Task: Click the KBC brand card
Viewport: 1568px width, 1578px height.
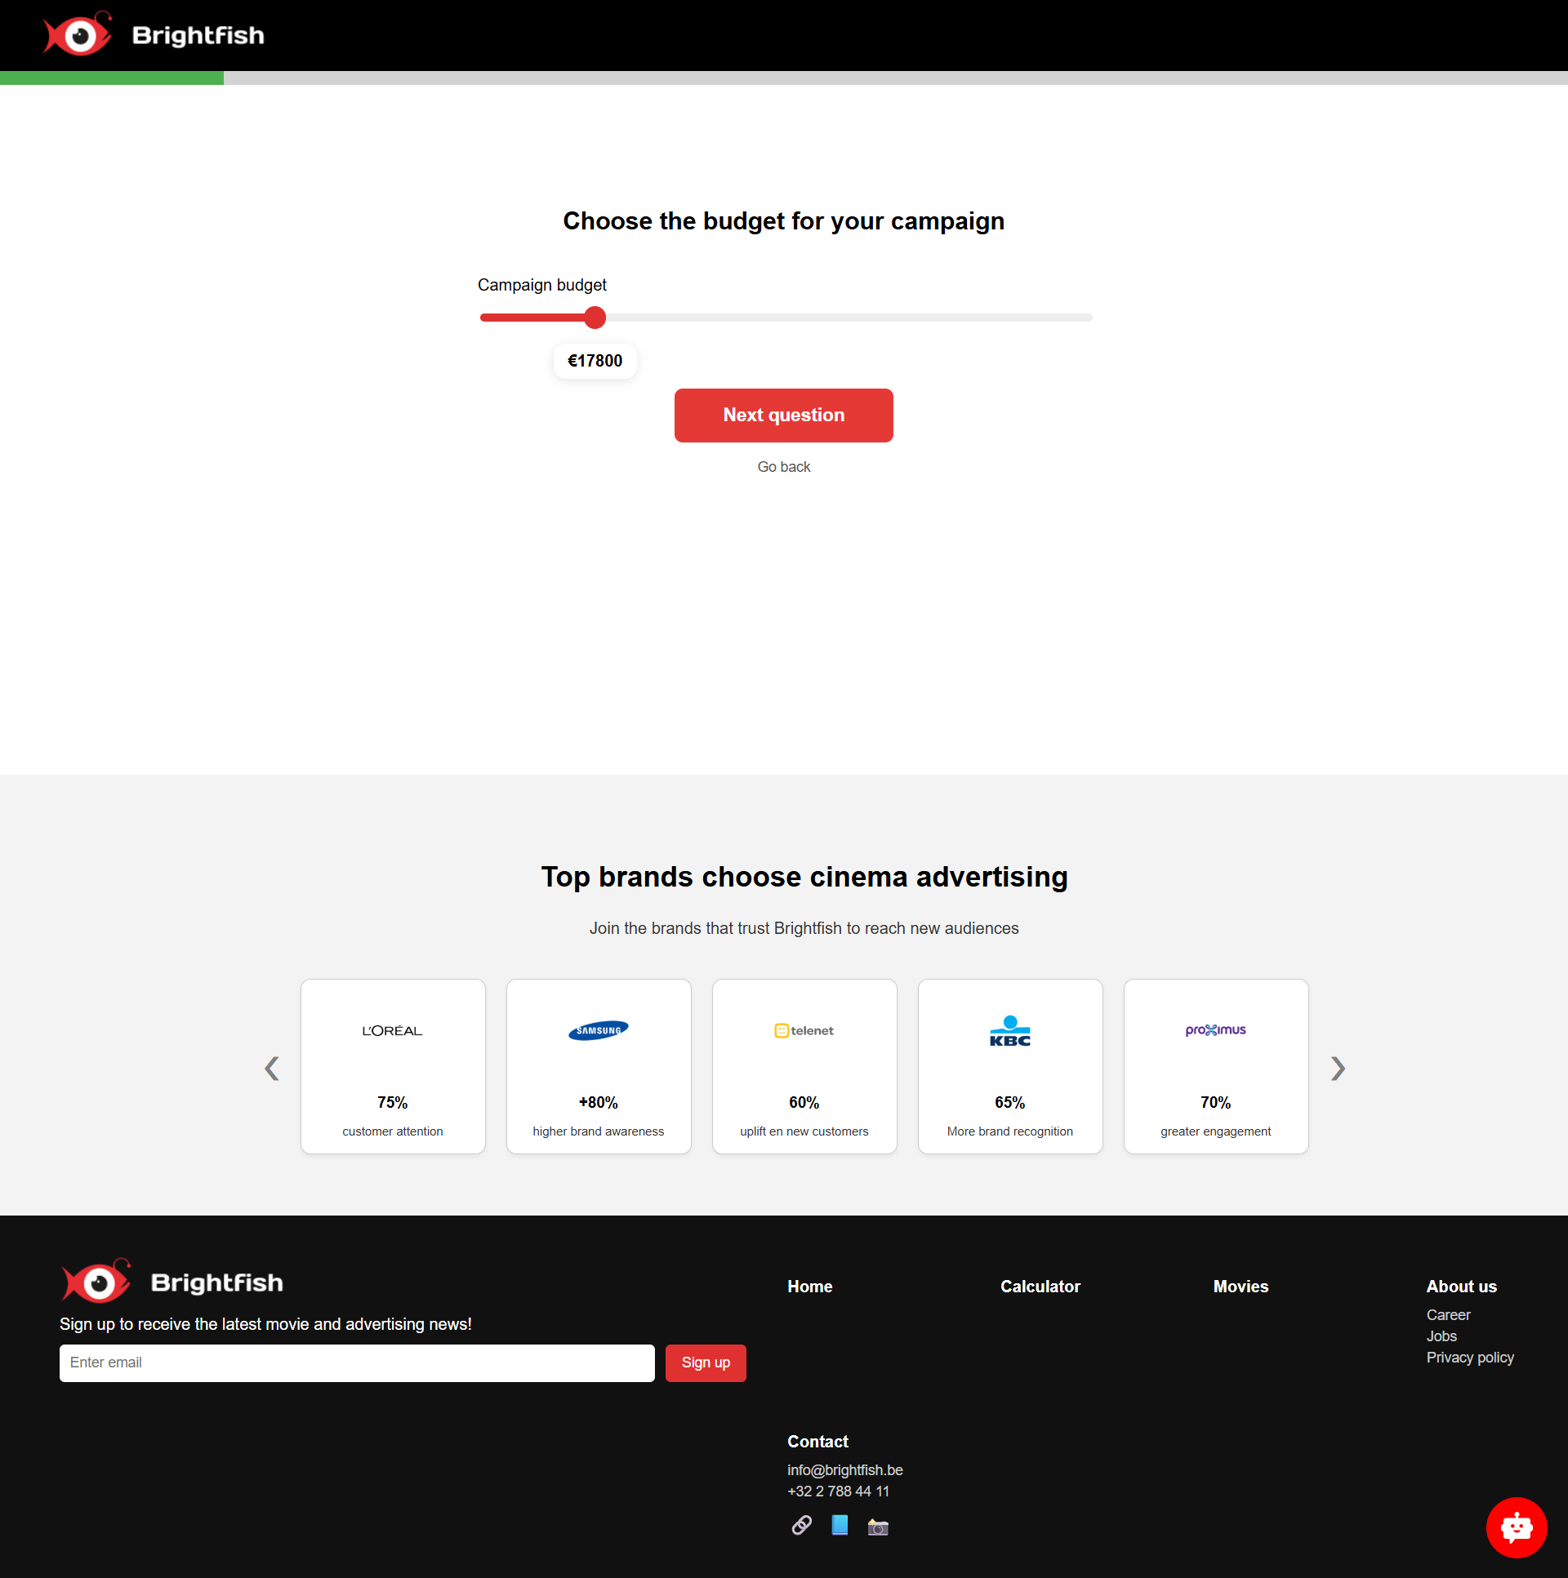Action: click(1010, 1066)
